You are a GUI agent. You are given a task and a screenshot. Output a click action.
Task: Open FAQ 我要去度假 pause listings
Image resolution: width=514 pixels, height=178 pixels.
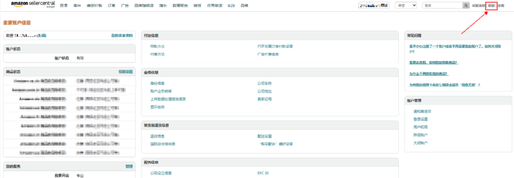pos(434,62)
